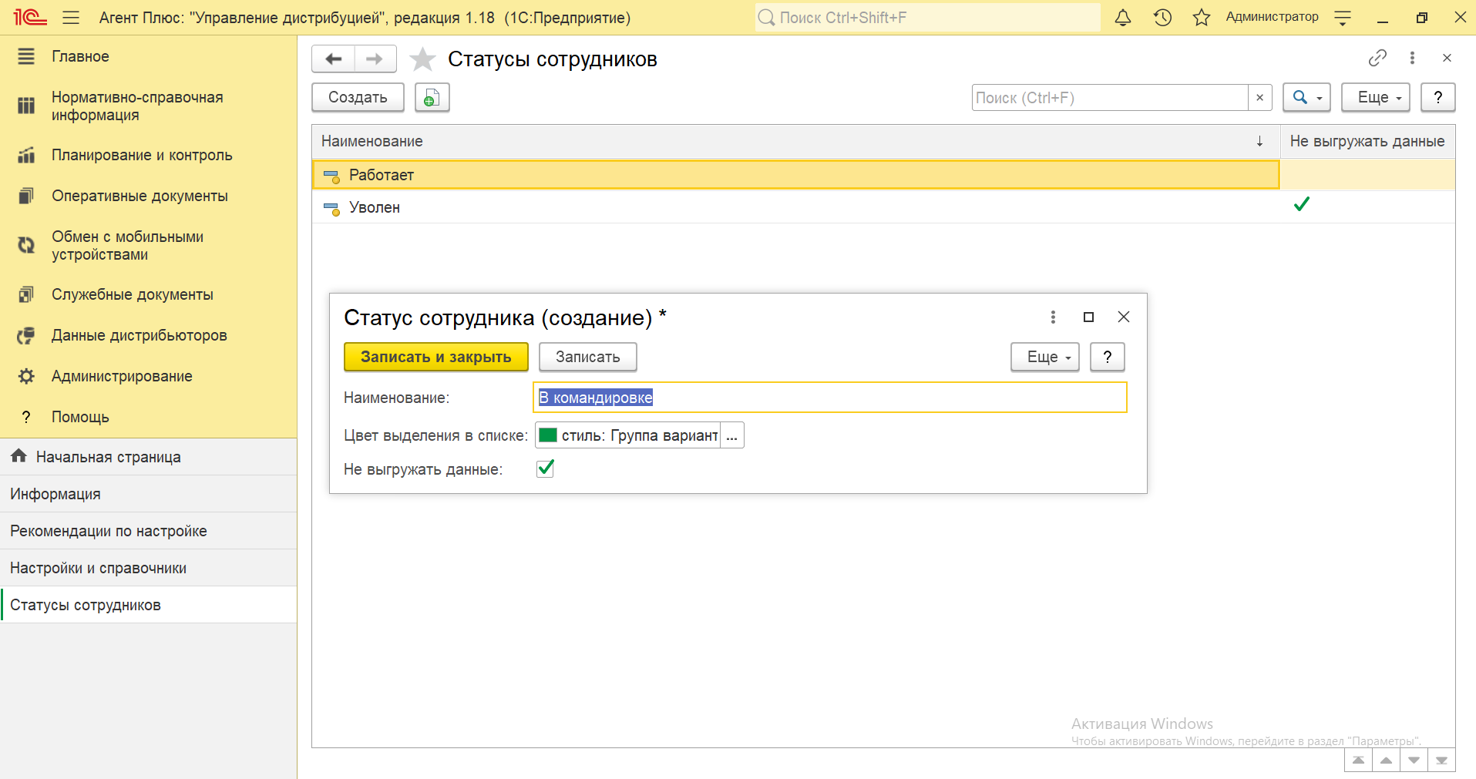Uncheck the Не выгружать данные checkbox
Screen dimensions: 1476x779
545,468
